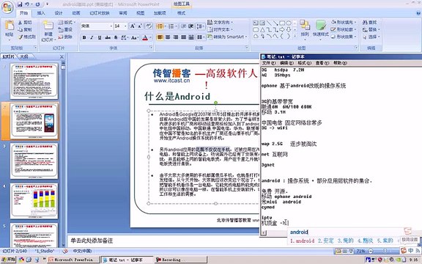Open Notepad Format (格式) menu
The image size is (422, 264).
tap(304, 63)
